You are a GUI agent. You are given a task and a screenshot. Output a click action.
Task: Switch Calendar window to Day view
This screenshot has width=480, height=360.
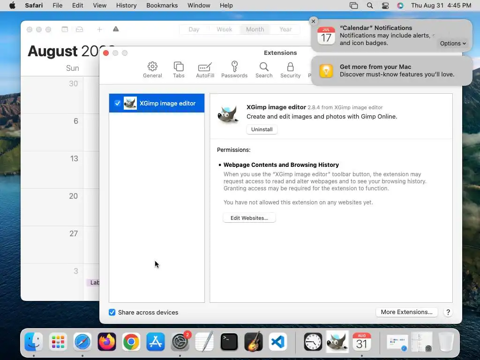[x=194, y=30]
